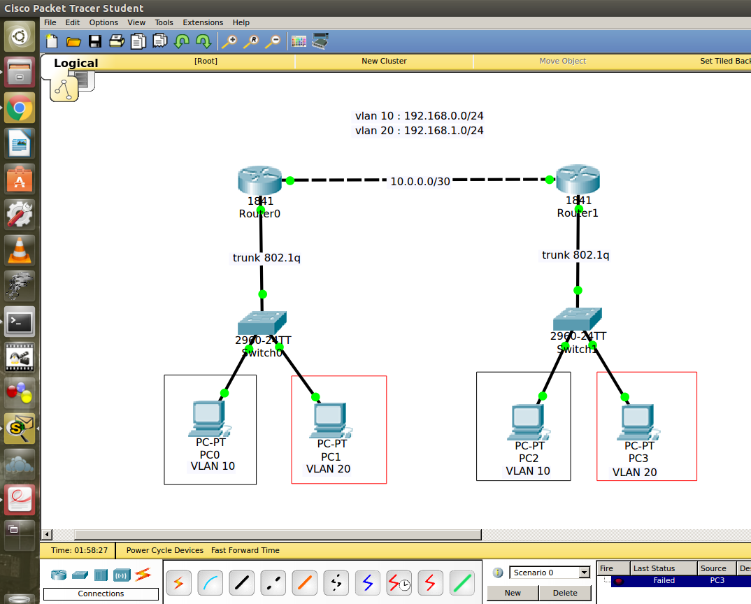Zoom out with the minus magnifier
Viewport: 751px width, 604px height.
pyautogui.click(x=273, y=42)
